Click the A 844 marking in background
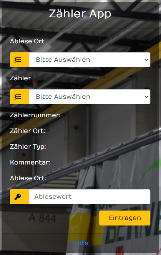Image resolution: width=161 pixels, height=255 pixels. [x=42, y=218]
